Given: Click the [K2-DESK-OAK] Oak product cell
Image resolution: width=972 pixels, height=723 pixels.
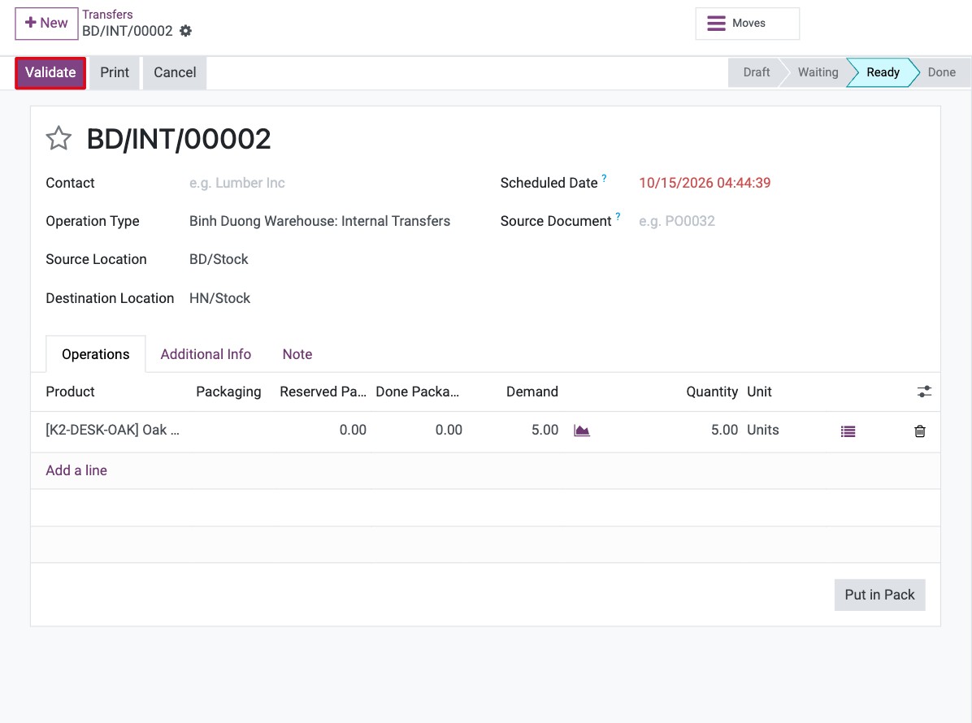Looking at the screenshot, I should pos(112,430).
